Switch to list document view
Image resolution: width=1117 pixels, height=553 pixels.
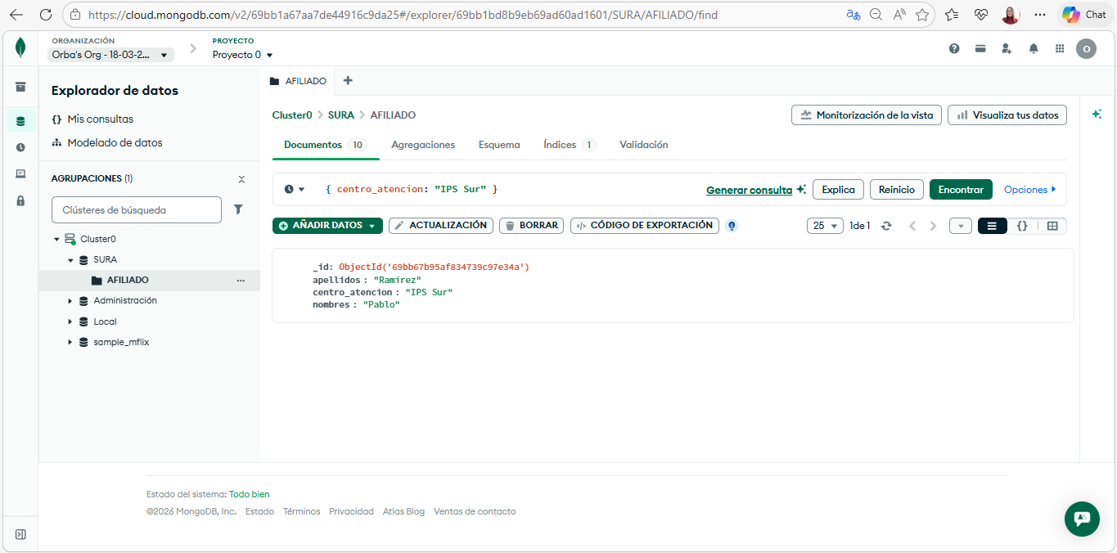click(x=992, y=226)
